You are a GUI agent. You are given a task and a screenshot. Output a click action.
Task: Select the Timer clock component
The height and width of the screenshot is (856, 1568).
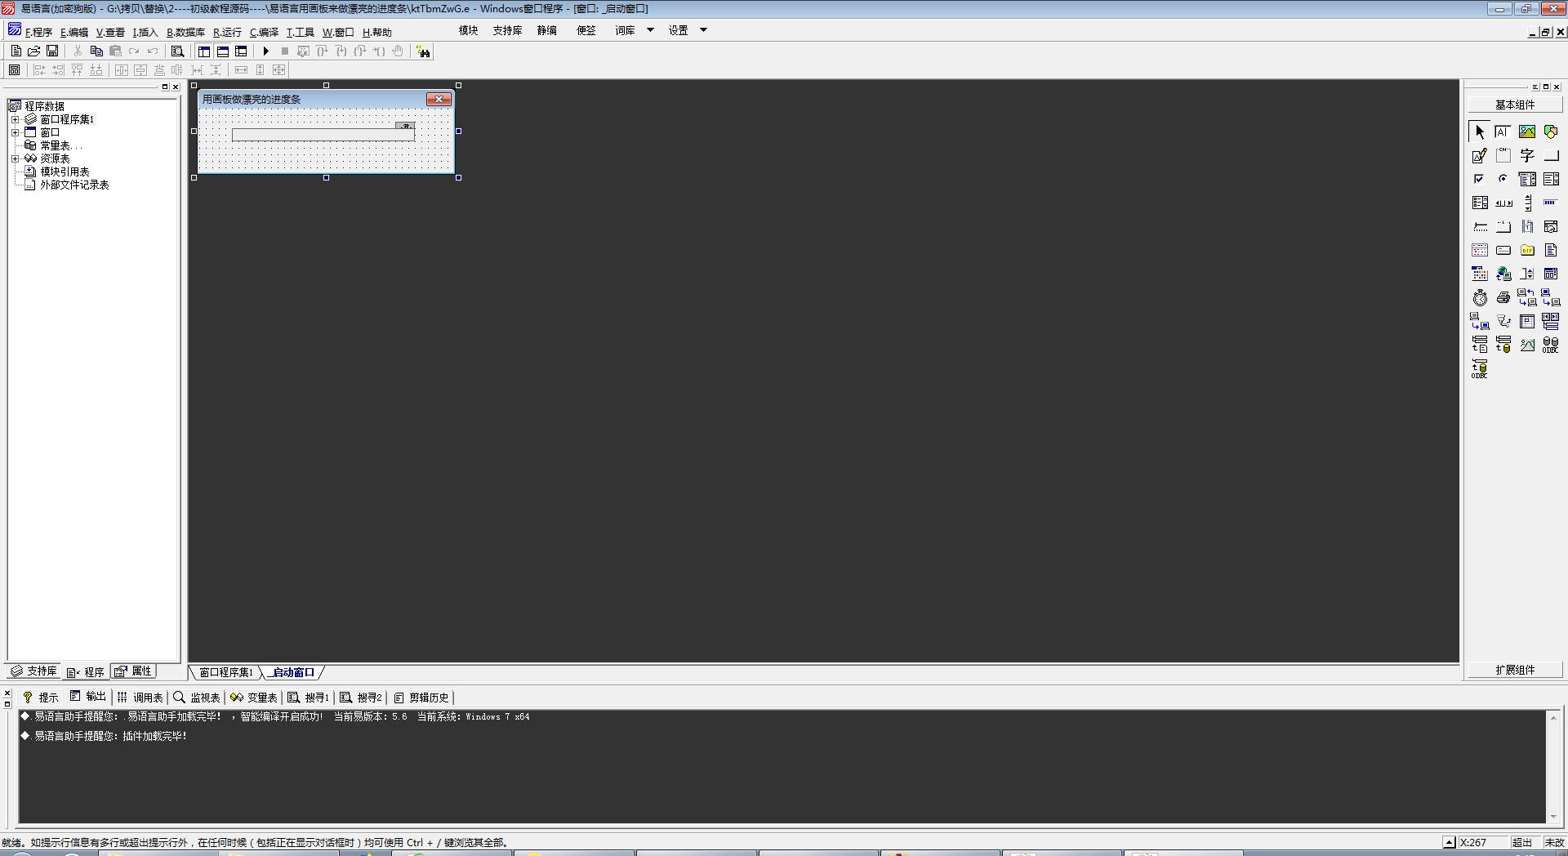pyautogui.click(x=1480, y=298)
